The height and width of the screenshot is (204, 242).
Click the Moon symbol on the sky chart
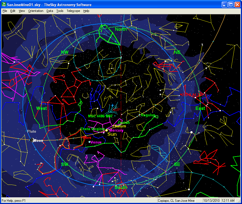point(32,140)
